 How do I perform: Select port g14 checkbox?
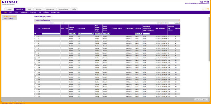click(35, 67)
